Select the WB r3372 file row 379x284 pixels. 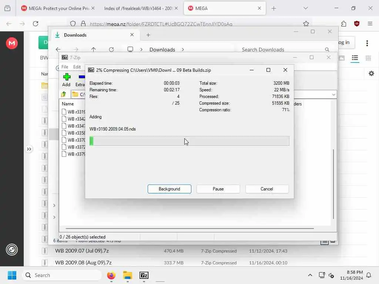click(74, 147)
